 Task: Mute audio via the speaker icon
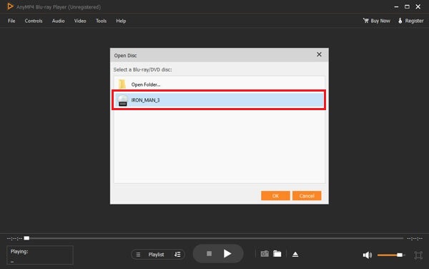368,255
